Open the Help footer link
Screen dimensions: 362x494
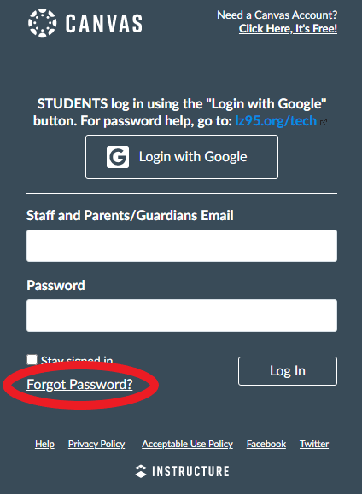[44, 444]
